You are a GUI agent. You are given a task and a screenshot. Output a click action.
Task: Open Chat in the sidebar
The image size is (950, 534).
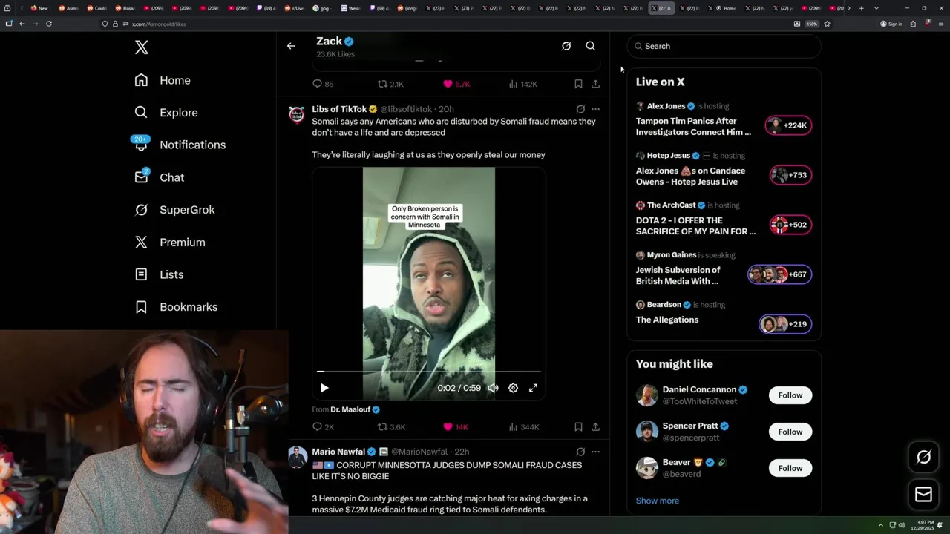[x=159, y=177]
